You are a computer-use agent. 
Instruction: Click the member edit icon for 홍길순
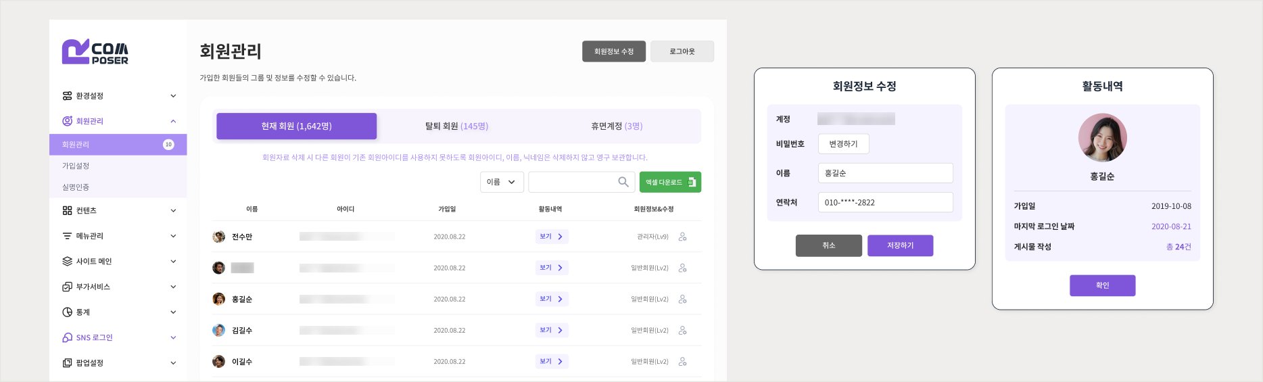[682, 299]
